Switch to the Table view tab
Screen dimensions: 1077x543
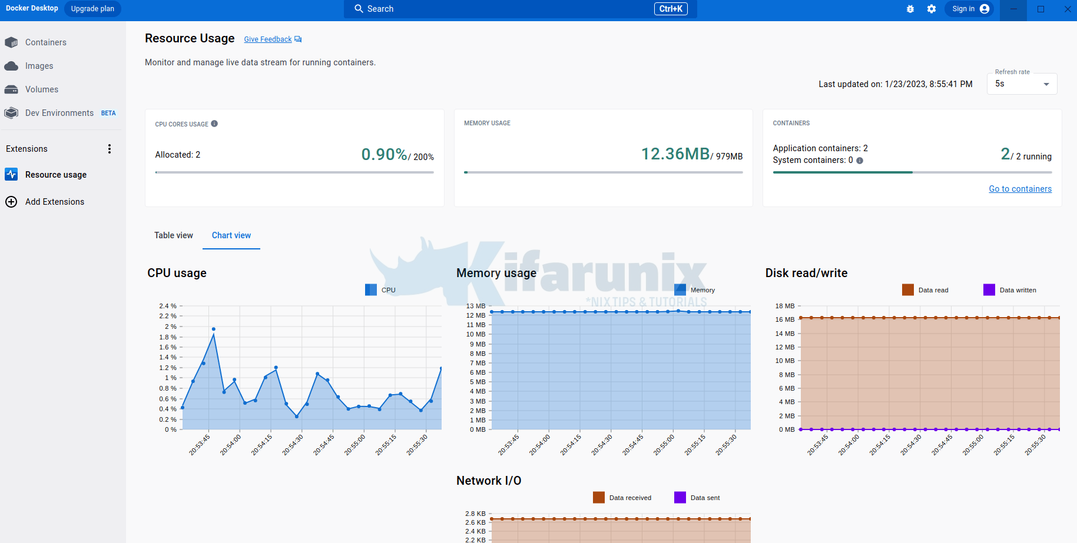pos(174,235)
